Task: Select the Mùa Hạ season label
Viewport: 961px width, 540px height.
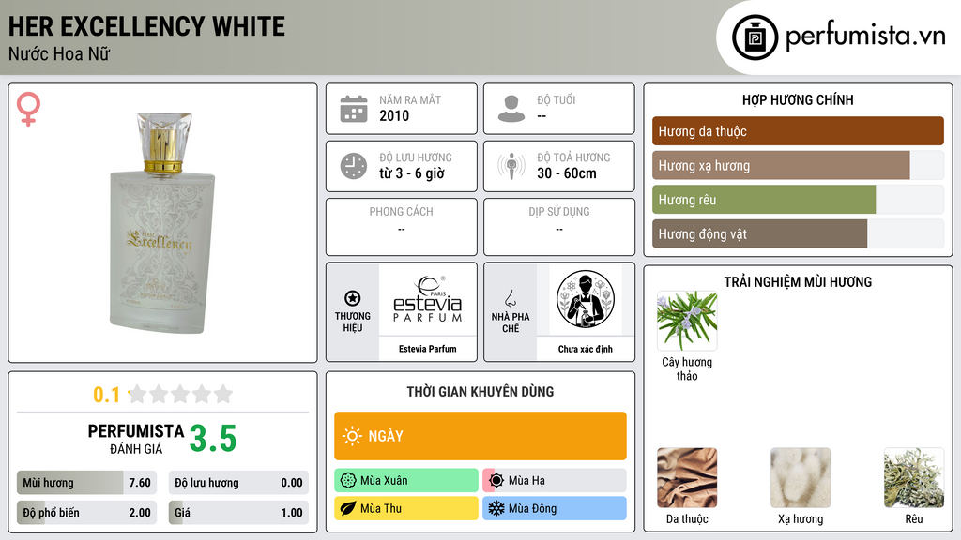Action: [x=526, y=481]
